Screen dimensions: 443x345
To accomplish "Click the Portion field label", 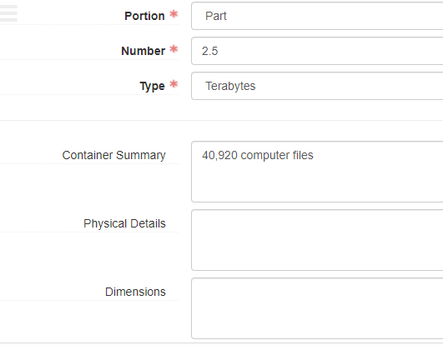I will point(144,16).
